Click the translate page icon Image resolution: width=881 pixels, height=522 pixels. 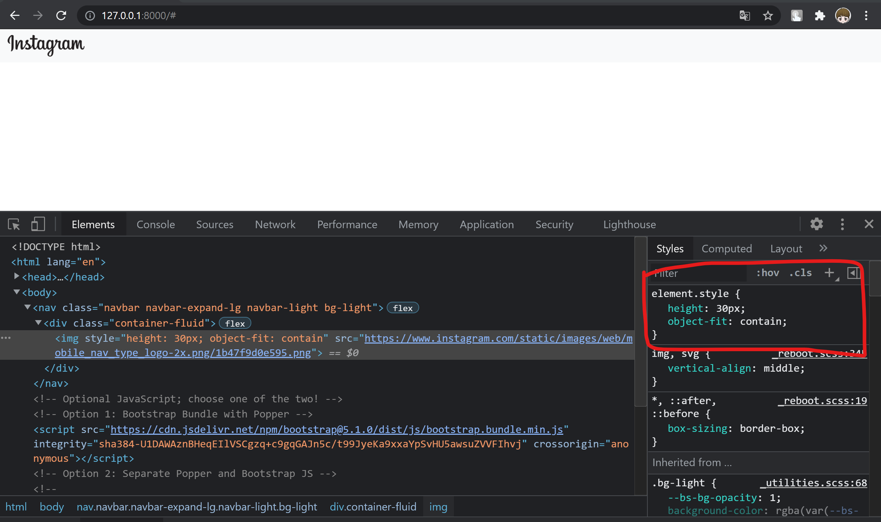pyautogui.click(x=745, y=16)
